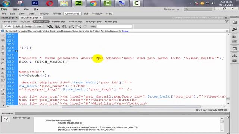This screenshot has width=239, height=134.
Task: Select the bodyright.php related file
Action: point(93,22)
